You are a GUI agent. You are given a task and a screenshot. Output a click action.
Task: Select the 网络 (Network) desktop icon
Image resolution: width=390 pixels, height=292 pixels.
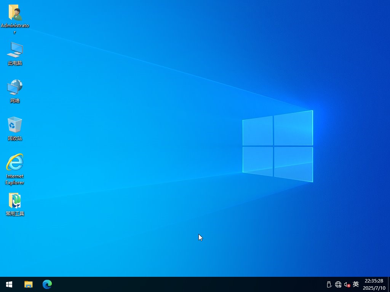14,88
